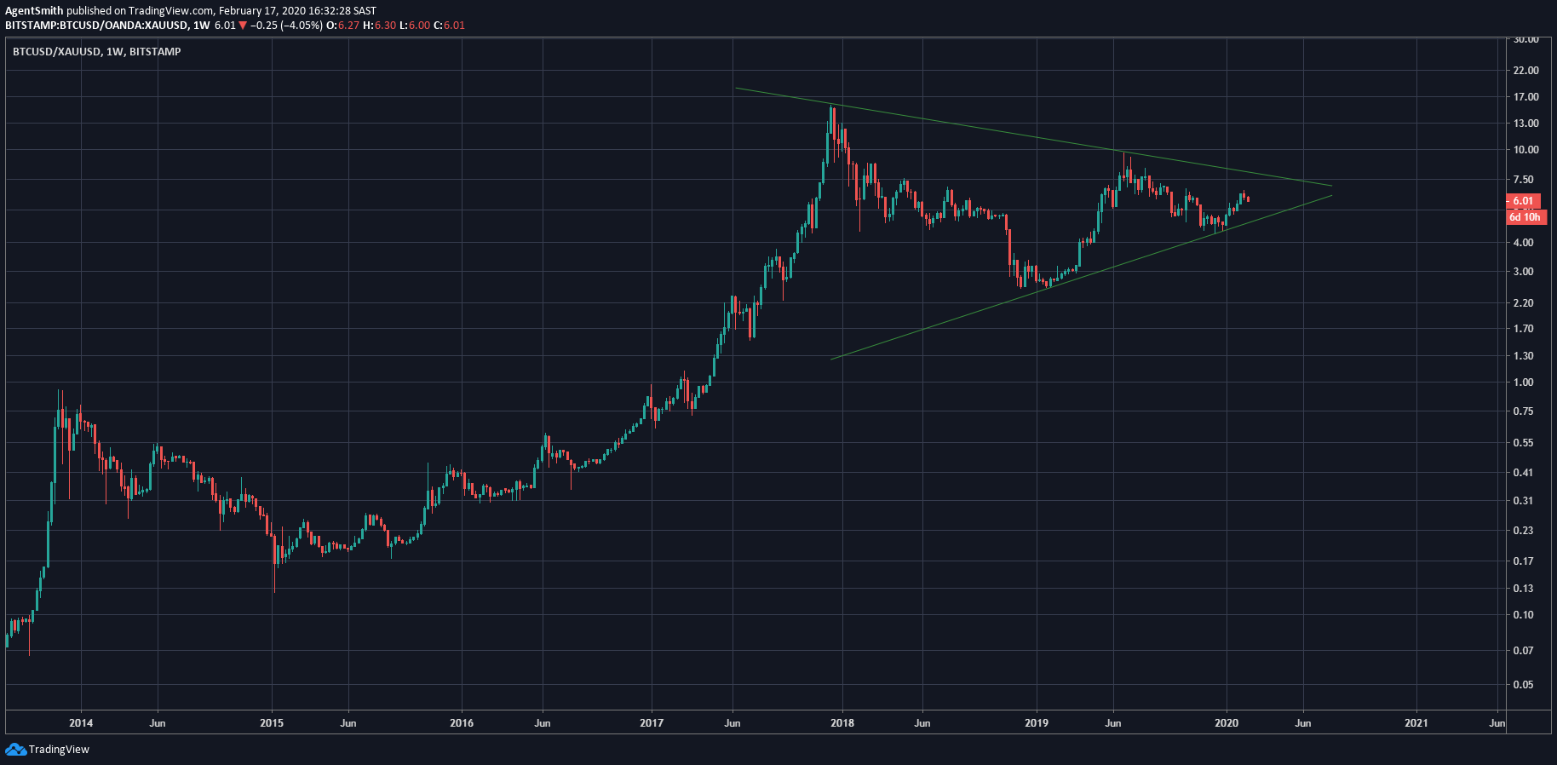Click the 22.00 price scale label
The height and width of the screenshot is (765, 1557).
coord(1526,70)
